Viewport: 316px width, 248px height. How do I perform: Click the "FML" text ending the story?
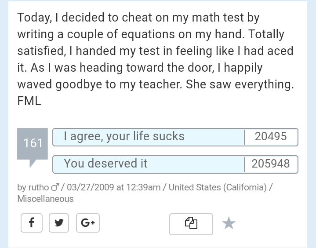(x=29, y=101)
